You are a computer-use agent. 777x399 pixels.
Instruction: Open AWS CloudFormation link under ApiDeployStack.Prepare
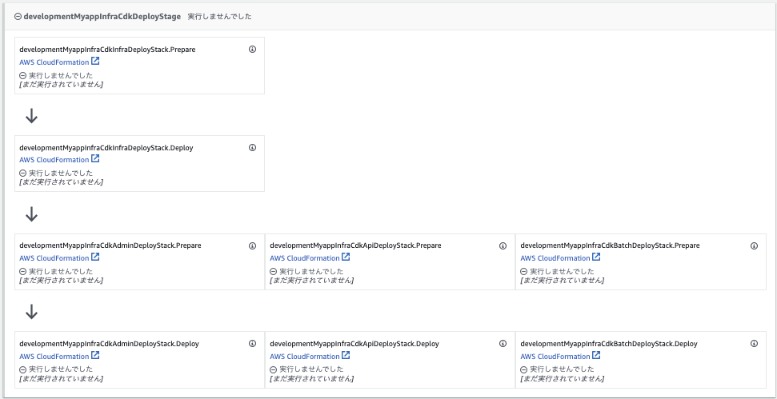(x=310, y=258)
